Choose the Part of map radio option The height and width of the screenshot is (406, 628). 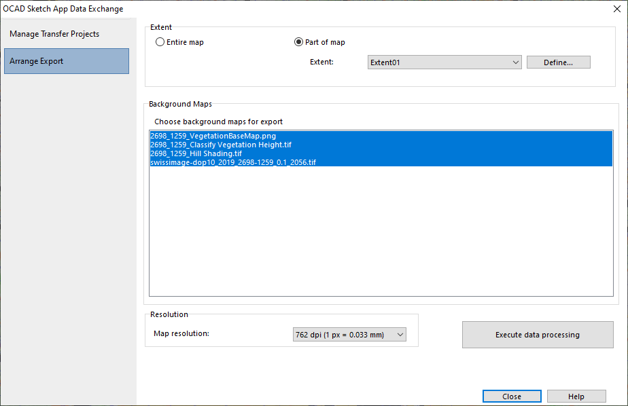pyautogui.click(x=319, y=42)
